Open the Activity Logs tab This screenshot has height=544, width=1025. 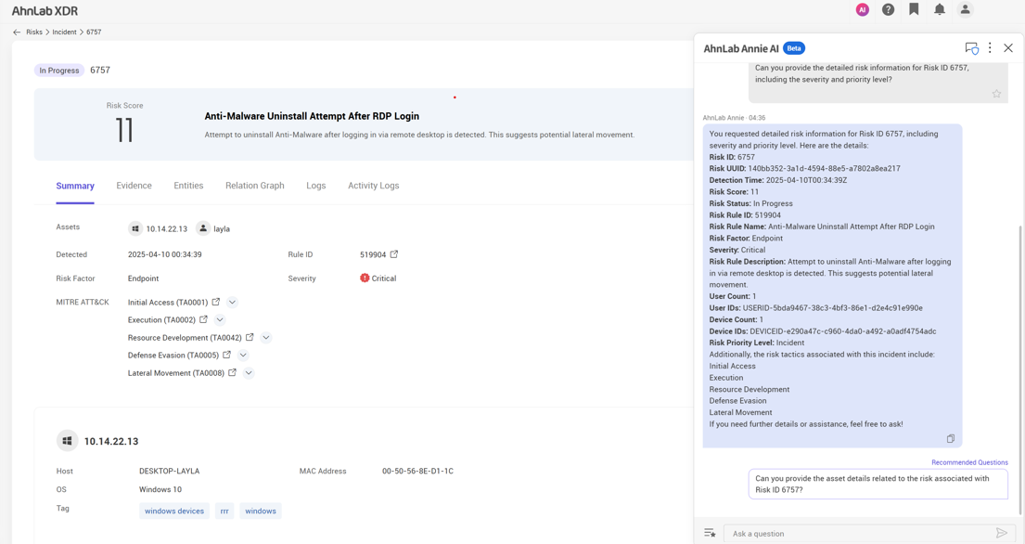(373, 186)
